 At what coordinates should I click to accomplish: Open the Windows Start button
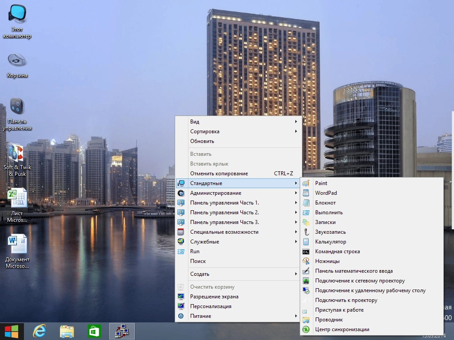click(12, 331)
